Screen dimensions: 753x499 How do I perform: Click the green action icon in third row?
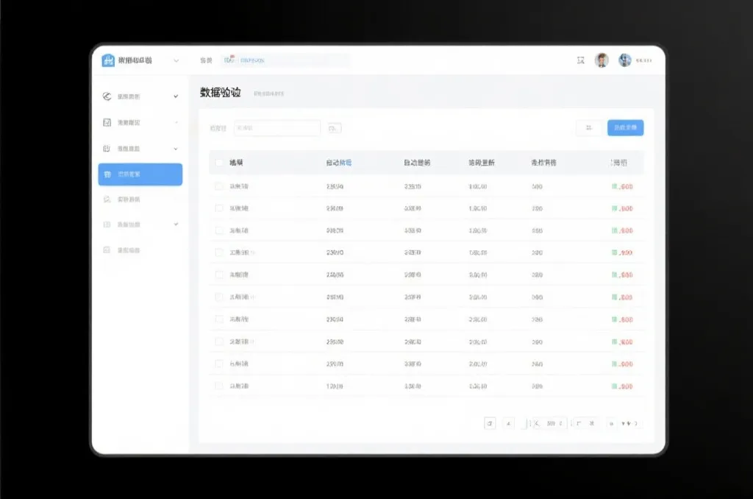pyautogui.click(x=614, y=230)
